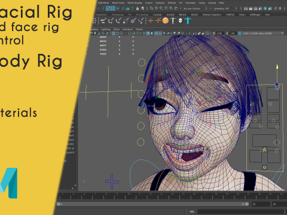Click the range slider end handle
This screenshot has height=215, width=287.
click(247, 204)
